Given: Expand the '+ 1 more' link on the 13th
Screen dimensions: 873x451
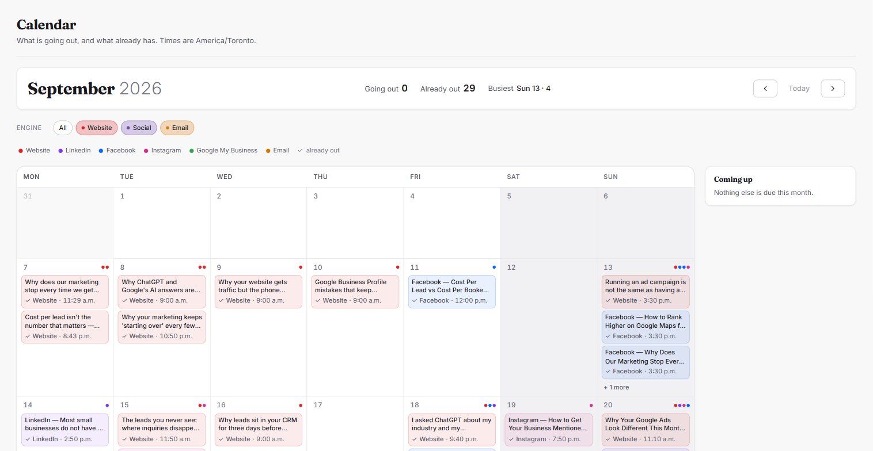Looking at the screenshot, I should [616, 387].
